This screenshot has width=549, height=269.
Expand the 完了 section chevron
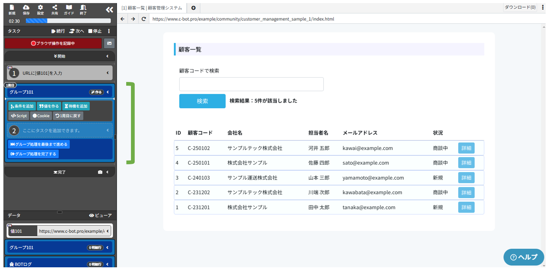[107, 172]
